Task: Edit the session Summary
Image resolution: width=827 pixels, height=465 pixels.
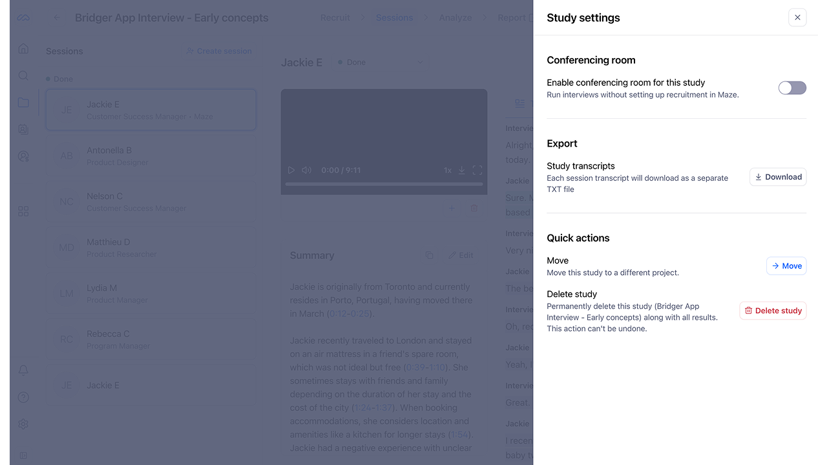Action: pyautogui.click(x=461, y=256)
